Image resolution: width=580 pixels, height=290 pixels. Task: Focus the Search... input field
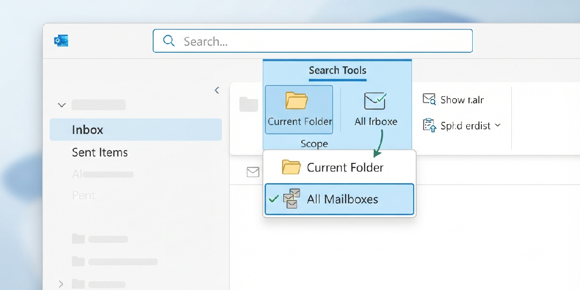[x=313, y=41]
